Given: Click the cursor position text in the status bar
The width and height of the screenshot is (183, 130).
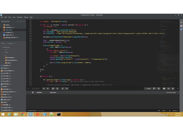Looking at the screenshot, I should tap(32, 111).
